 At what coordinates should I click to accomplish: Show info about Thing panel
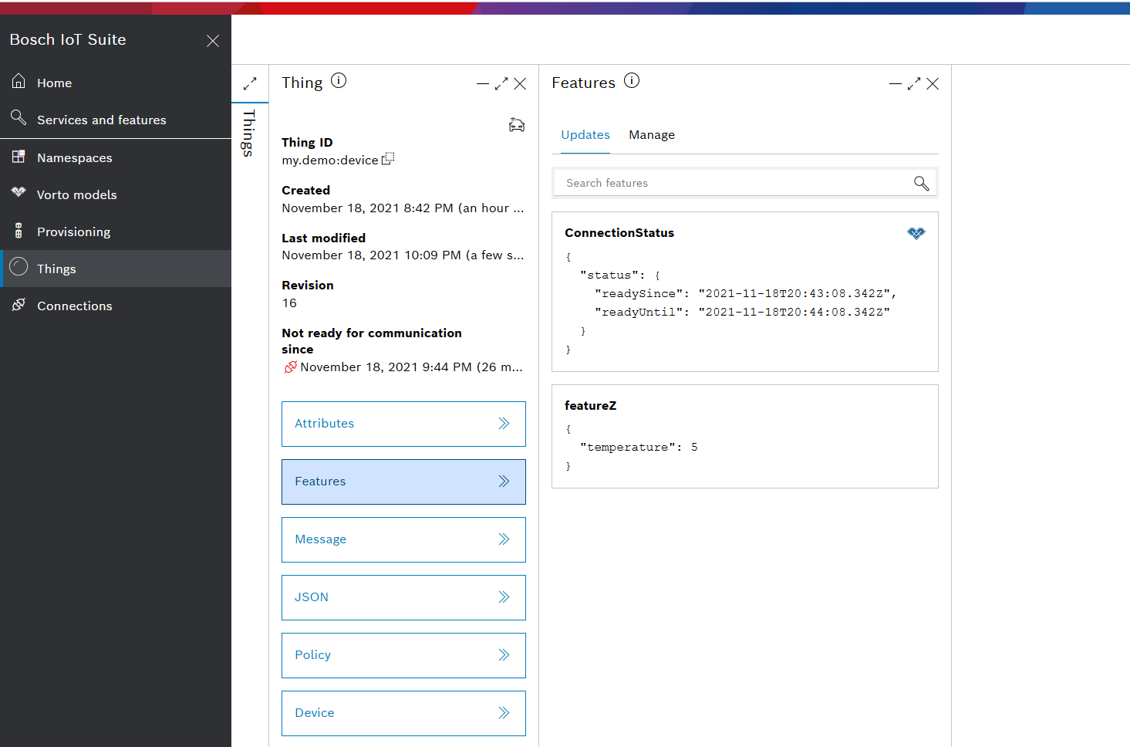tap(339, 80)
